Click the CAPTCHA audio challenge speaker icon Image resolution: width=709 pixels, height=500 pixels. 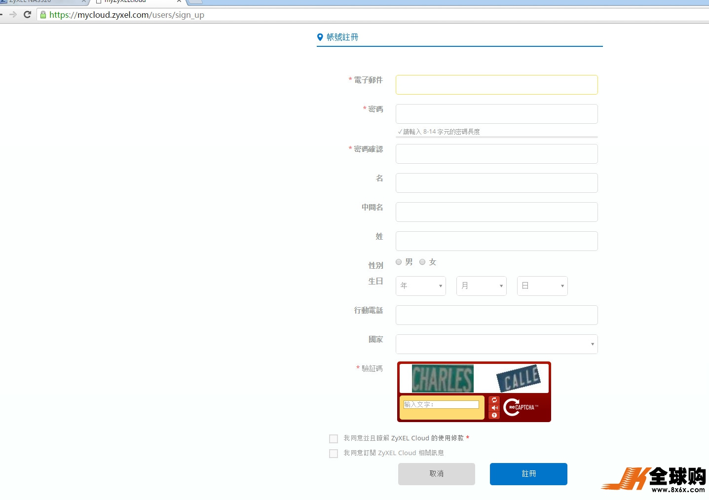click(x=494, y=408)
